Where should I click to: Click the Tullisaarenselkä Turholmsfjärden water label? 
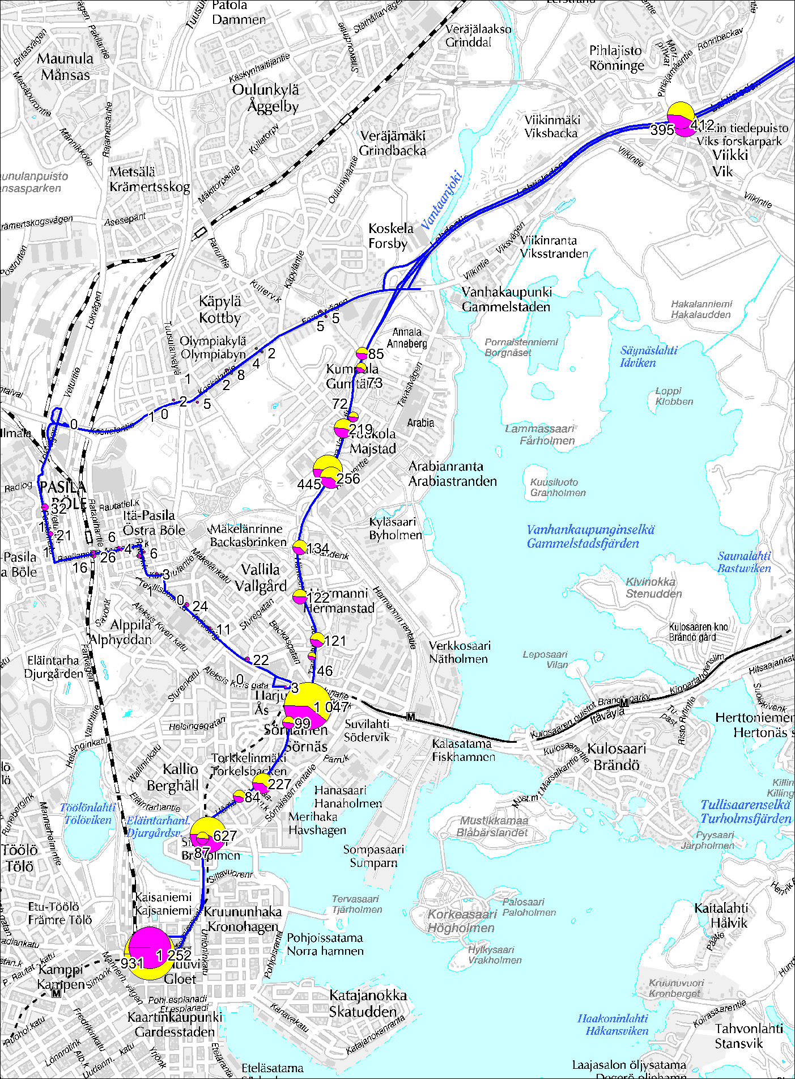[746, 811]
